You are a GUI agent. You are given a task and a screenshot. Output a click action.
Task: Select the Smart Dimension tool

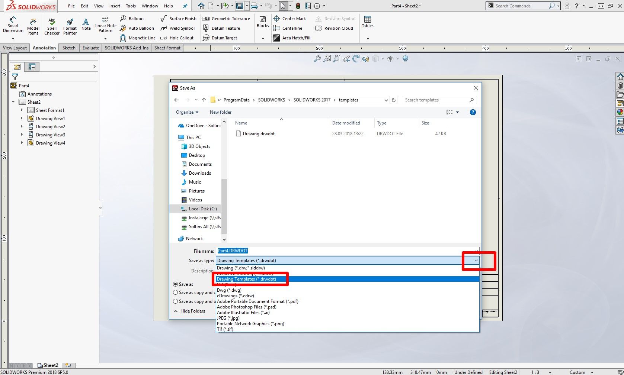tap(13, 25)
